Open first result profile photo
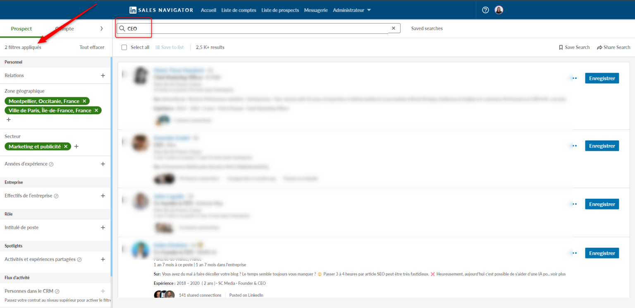 pyautogui.click(x=141, y=75)
